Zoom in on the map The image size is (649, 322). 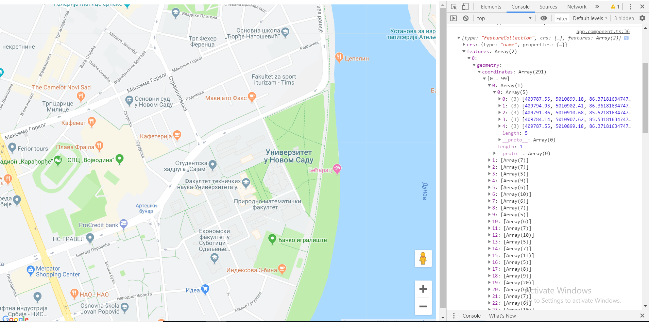point(423,289)
